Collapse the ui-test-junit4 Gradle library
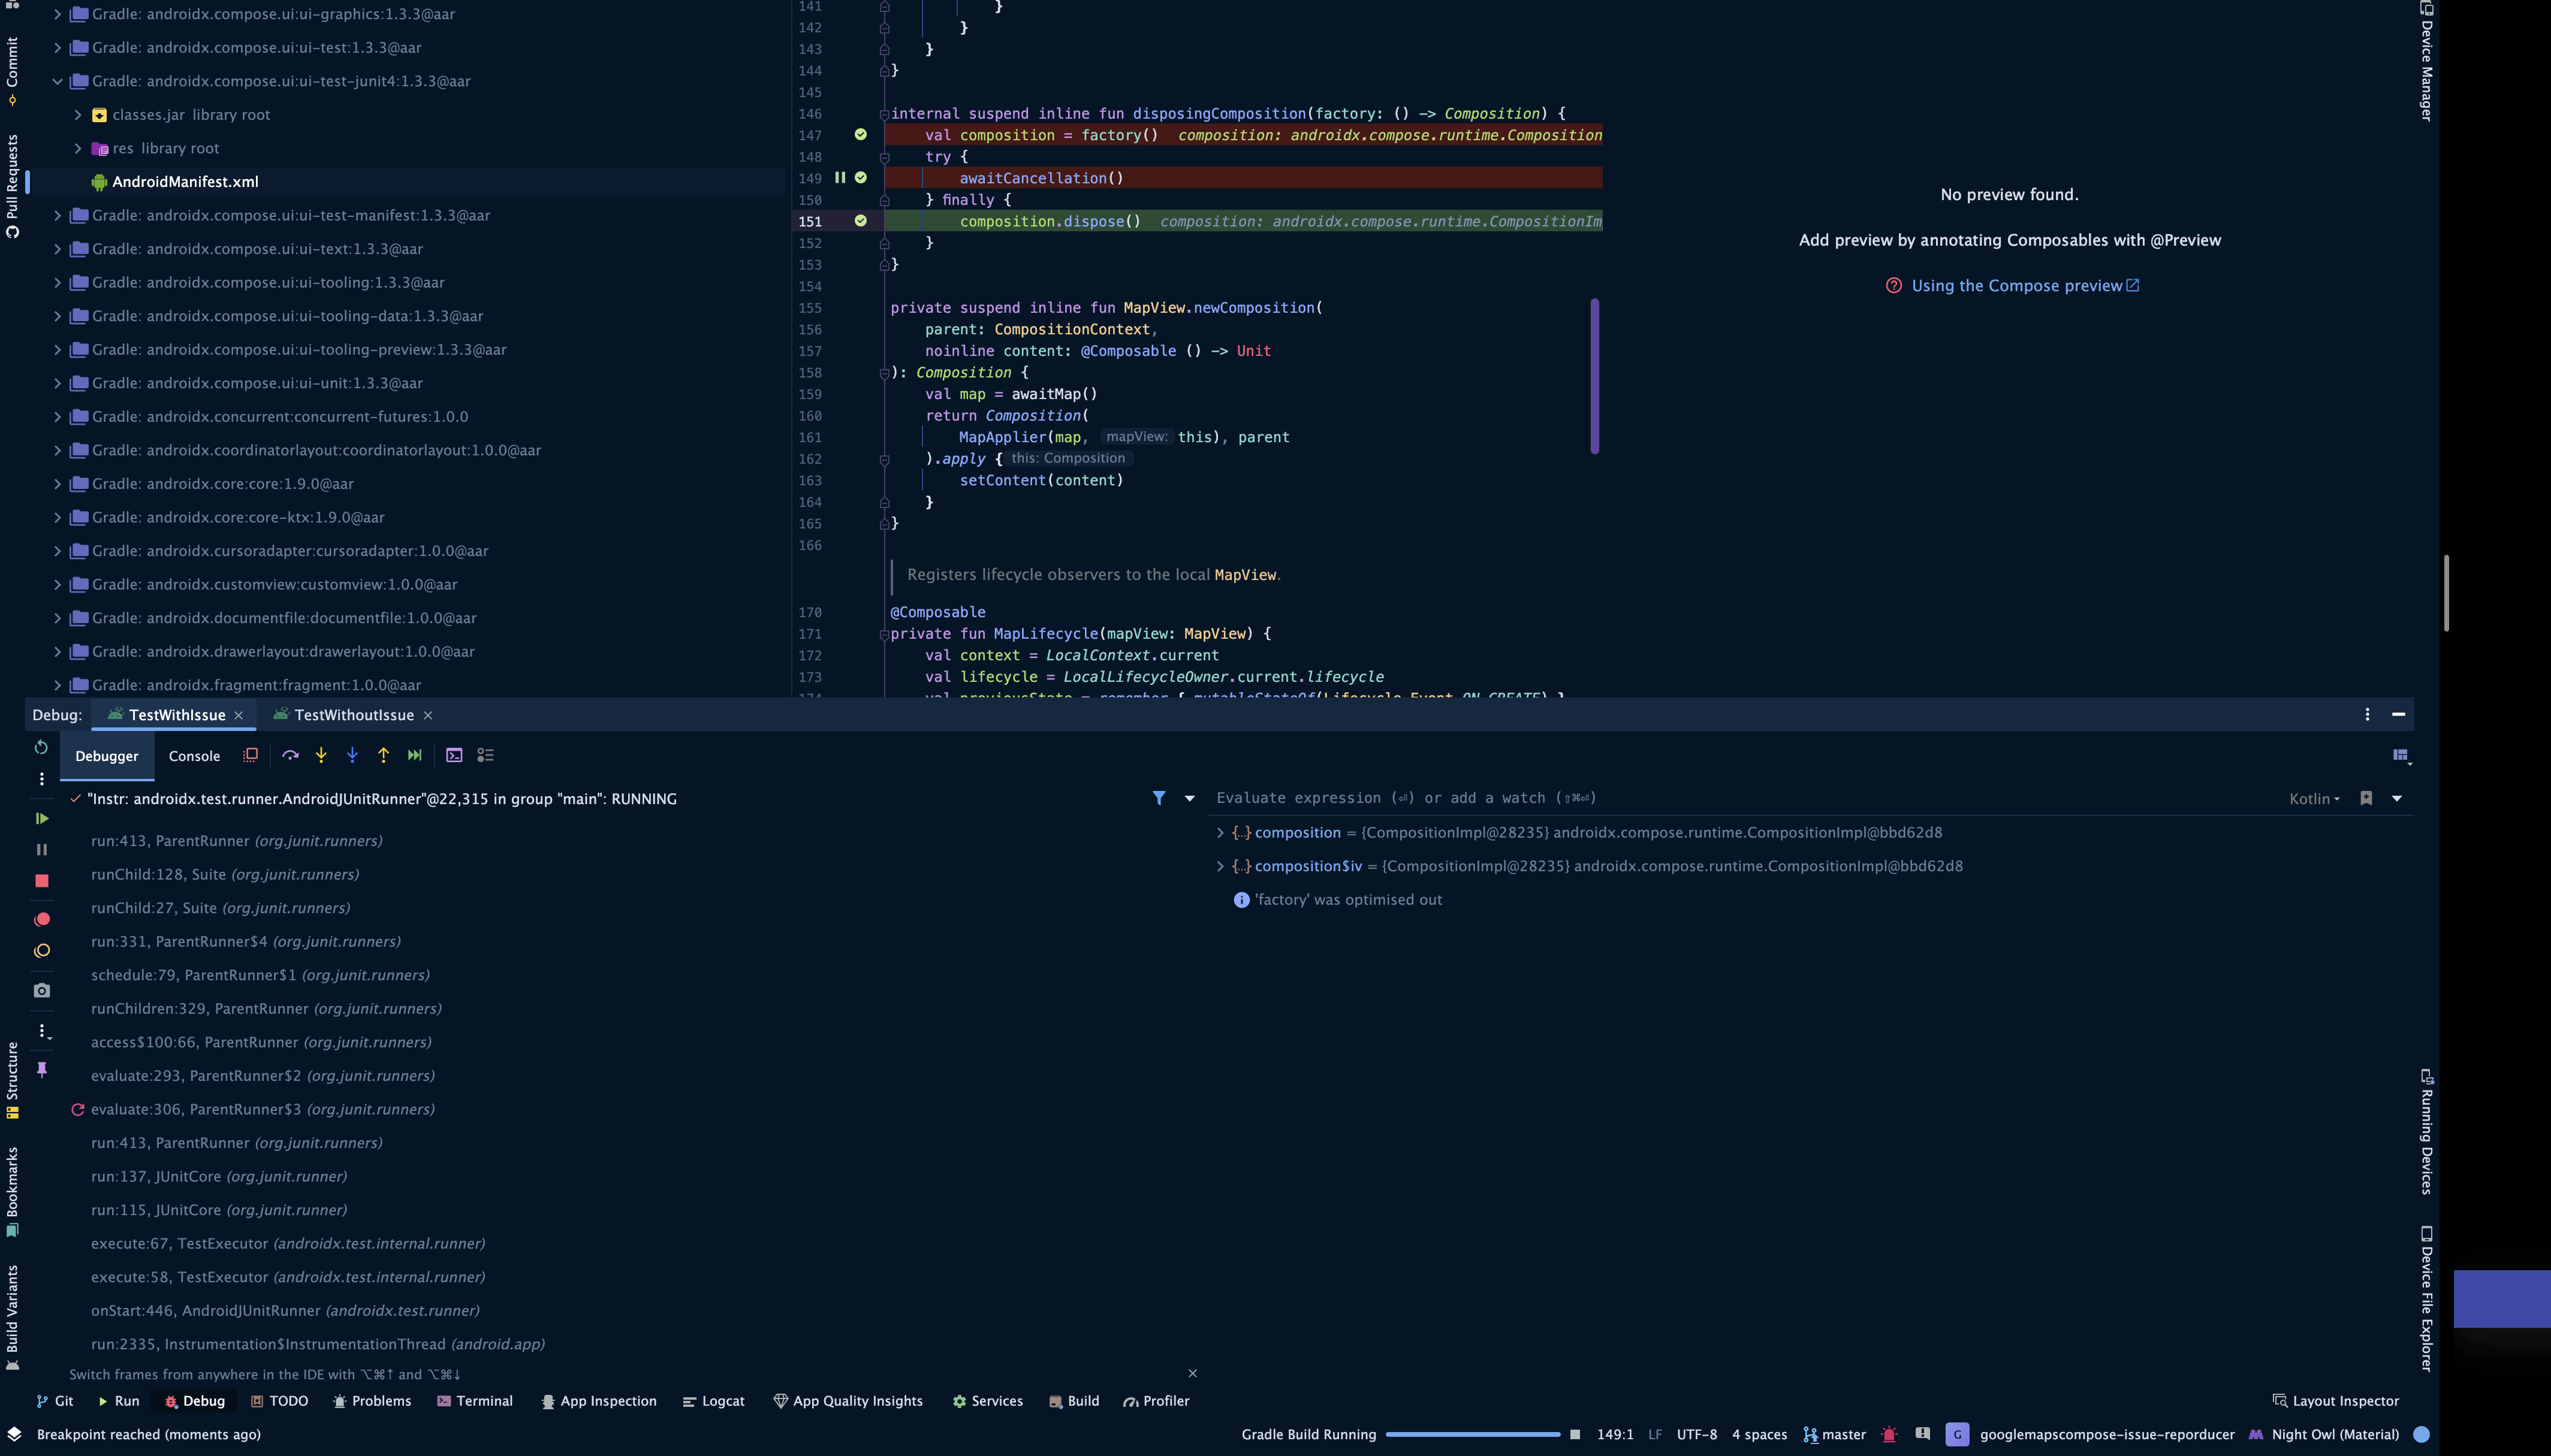 point(57,81)
